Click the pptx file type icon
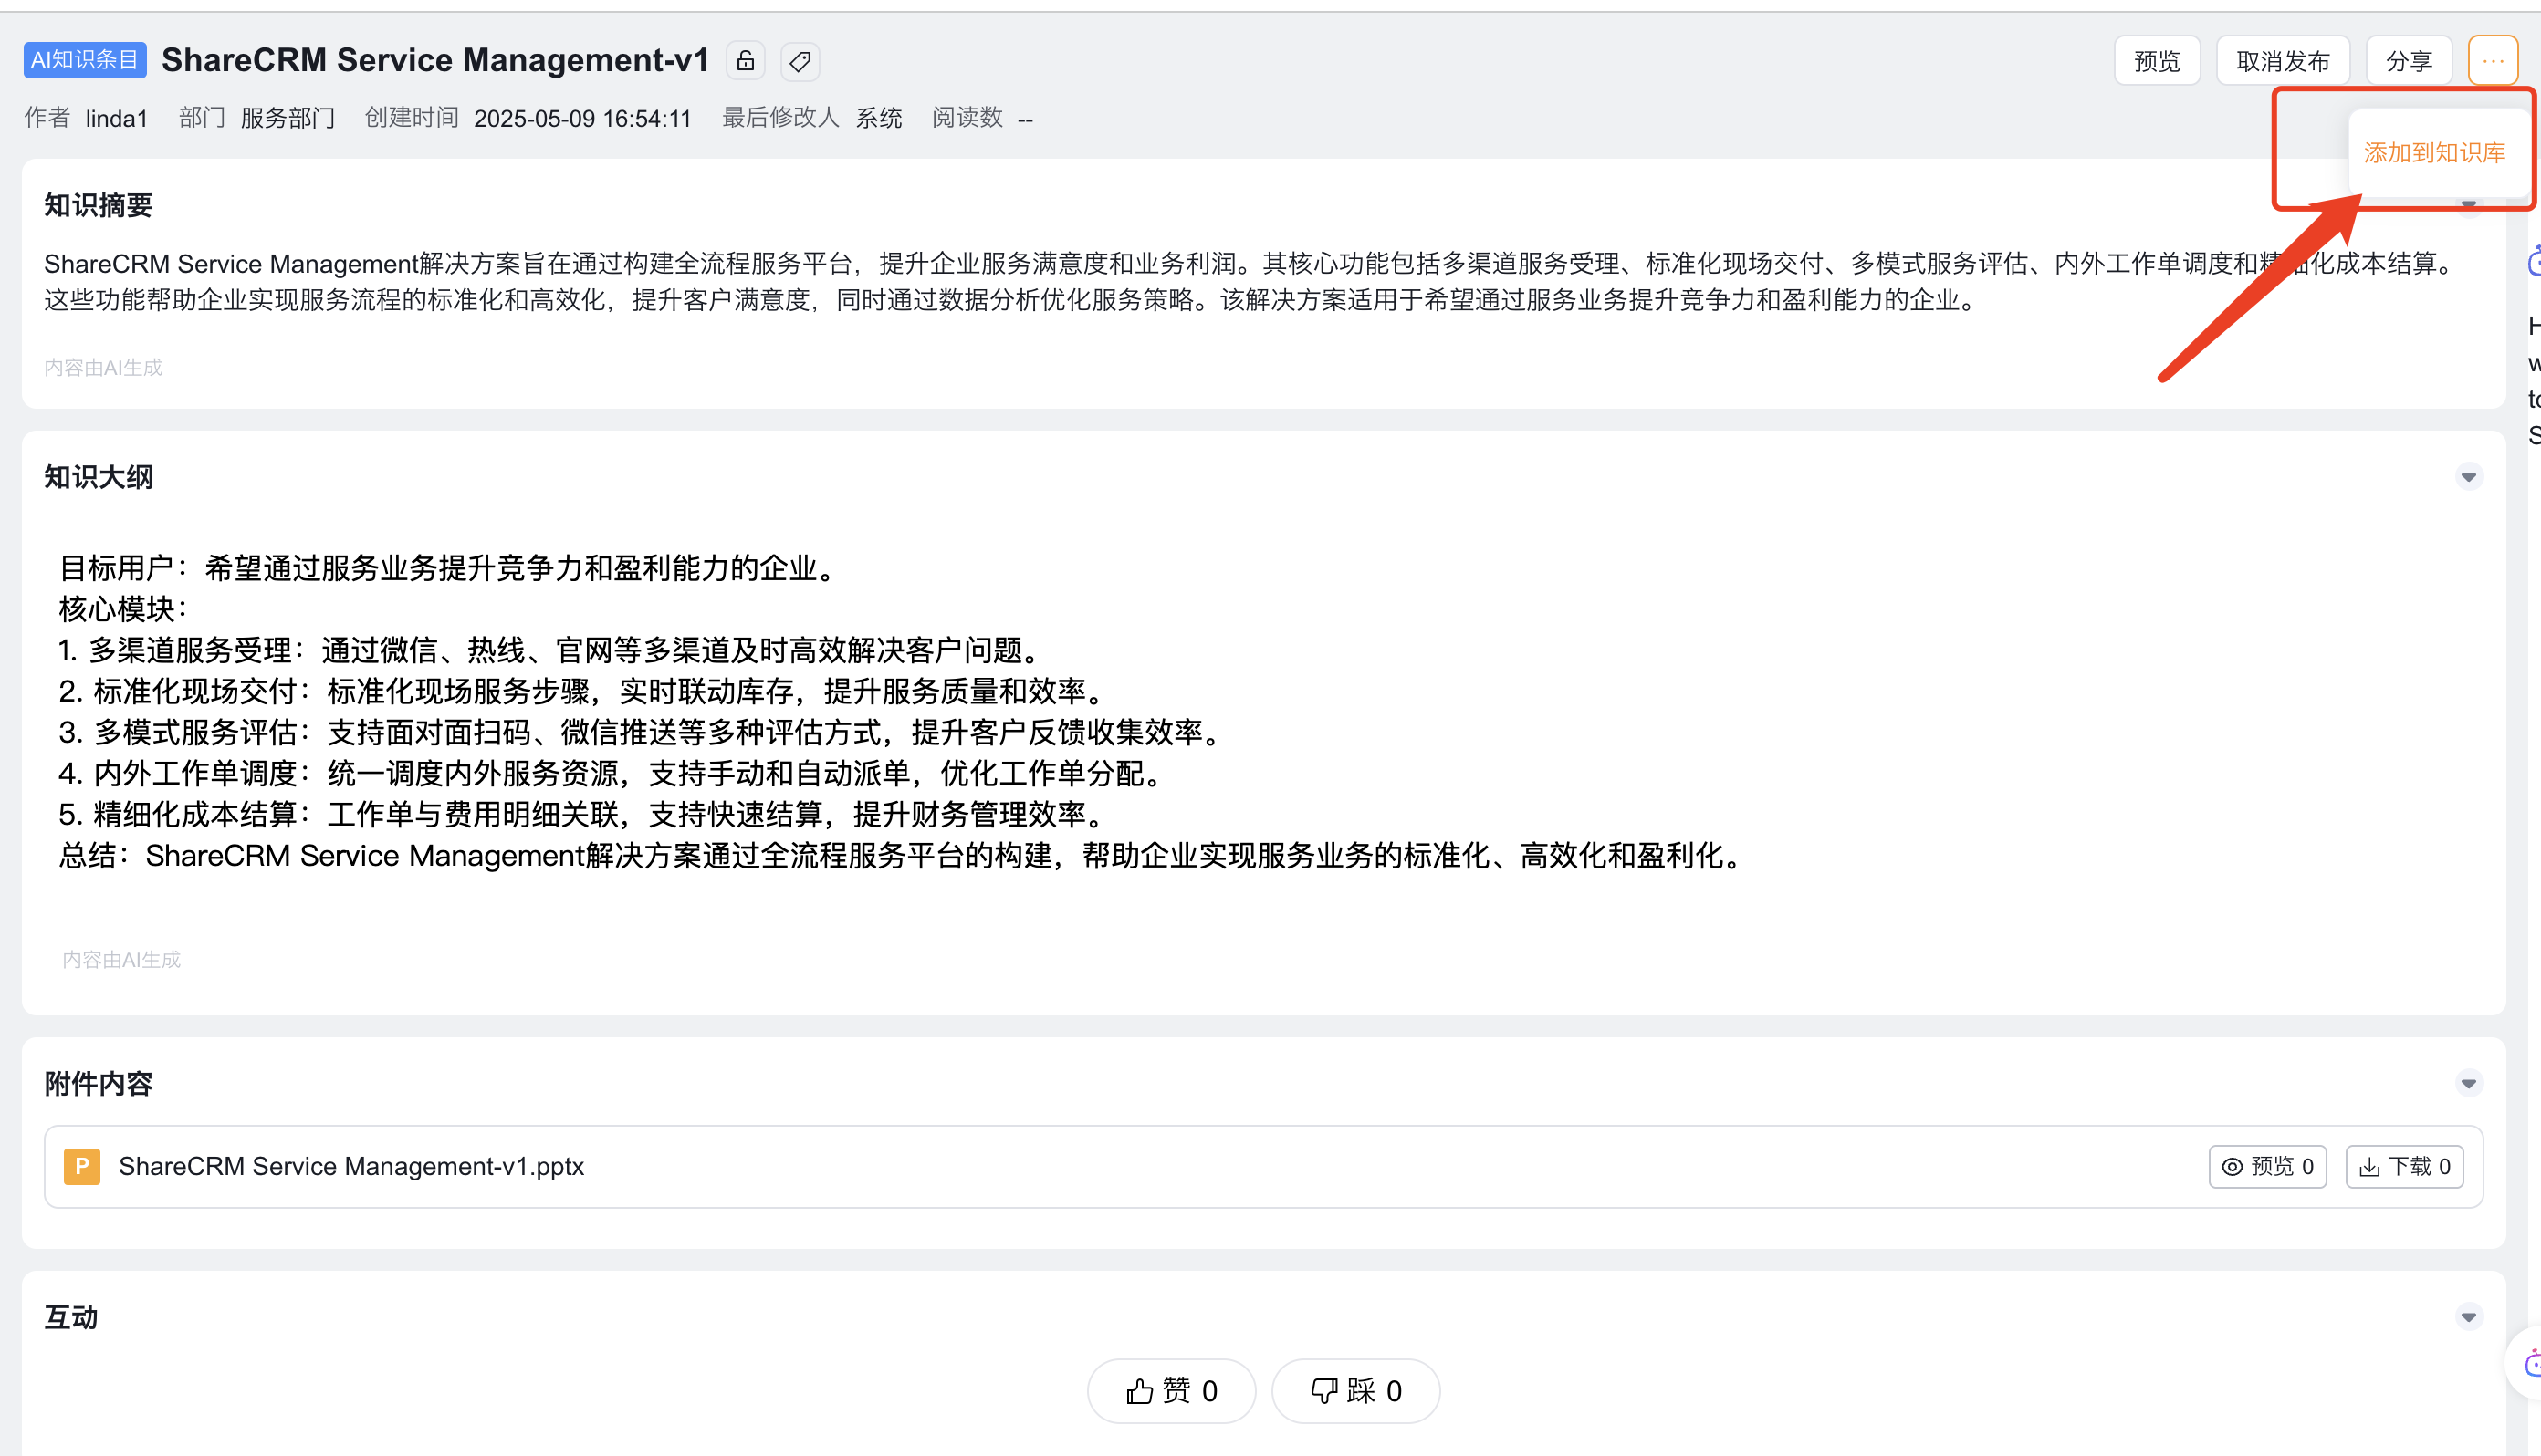2541x1456 pixels. point(82,1167)
